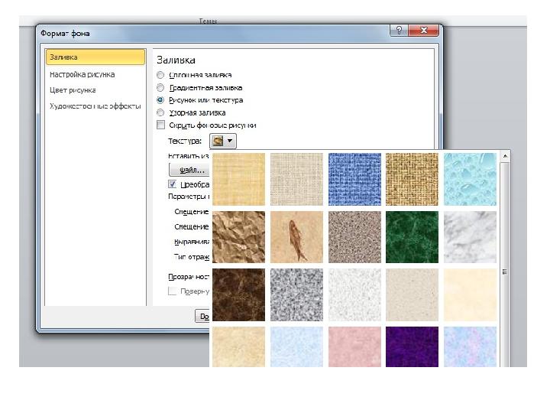
Task: Switch to Настройка рисунка section
Action: 82,74
